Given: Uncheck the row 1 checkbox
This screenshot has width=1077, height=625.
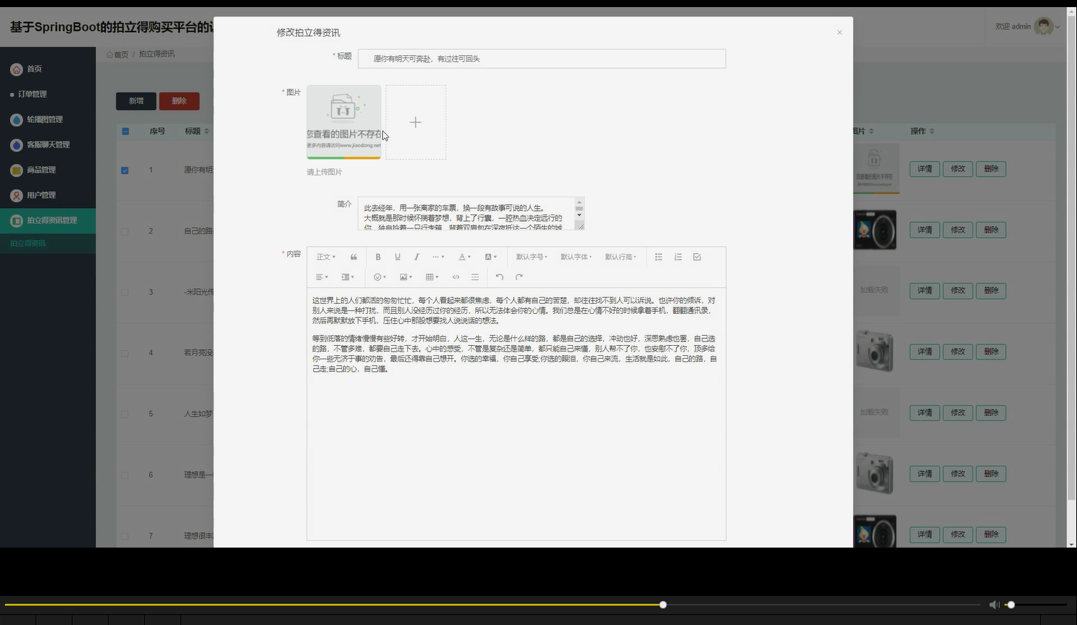Looking at the screenshot, I should [125, 170].
